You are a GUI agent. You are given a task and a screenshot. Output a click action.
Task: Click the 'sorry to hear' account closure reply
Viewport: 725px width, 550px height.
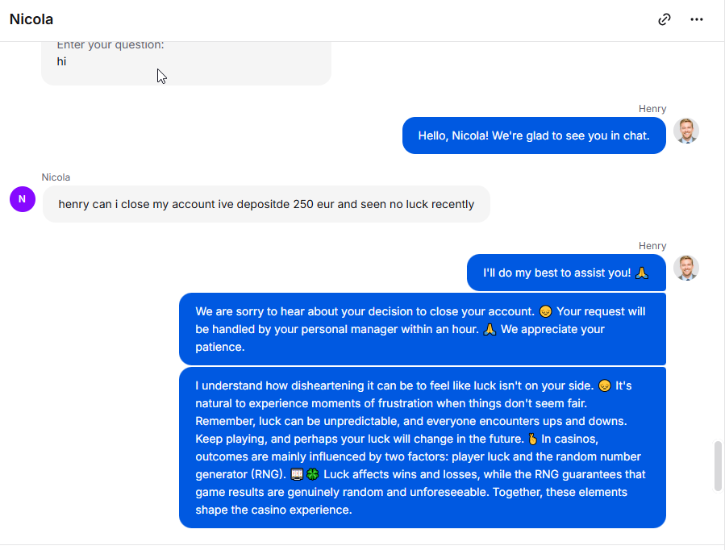423,329
